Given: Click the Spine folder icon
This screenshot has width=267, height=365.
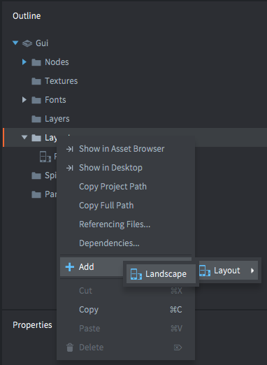Looking at the screenshot, I should tap(36, 176).
